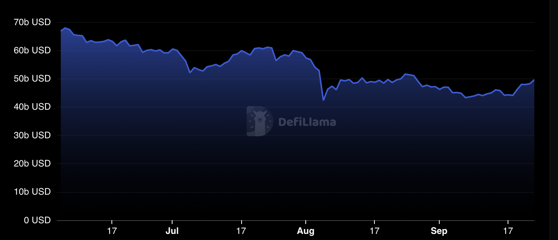The height and width of the screenshot is (240, 558).
Task: Click the 17 tick between Jul and Aug
Action: 242,231
